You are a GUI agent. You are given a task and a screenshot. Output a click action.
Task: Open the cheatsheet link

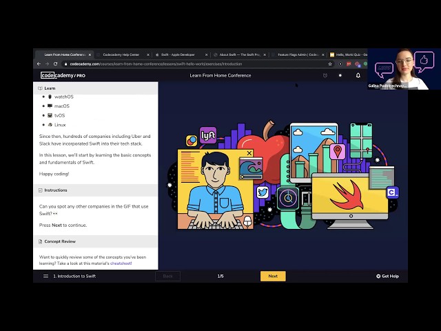click(121, 263)
